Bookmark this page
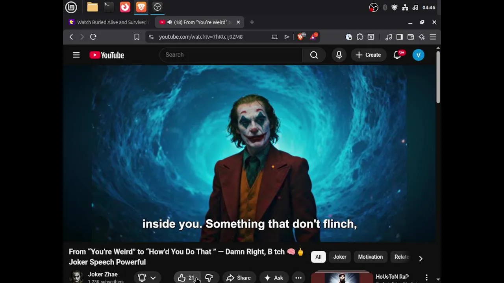This screenshot has width=504, height=283. coord(137,37)
